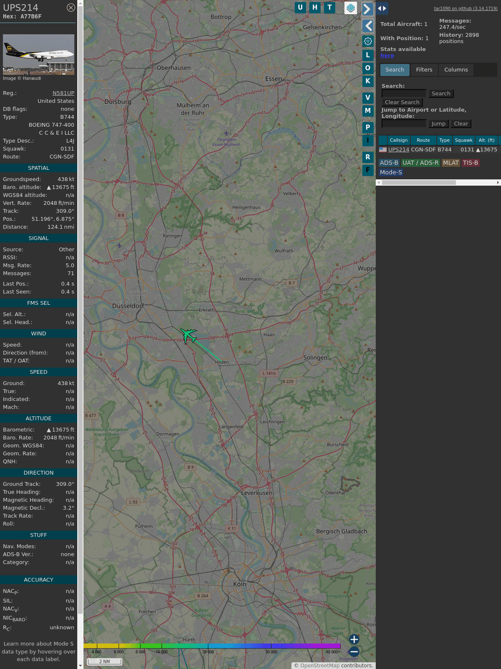Image resolution: width=501 pixels, height=669 pixels.
Task: Click the TIS-B legend label
Action: pos(471,163)
